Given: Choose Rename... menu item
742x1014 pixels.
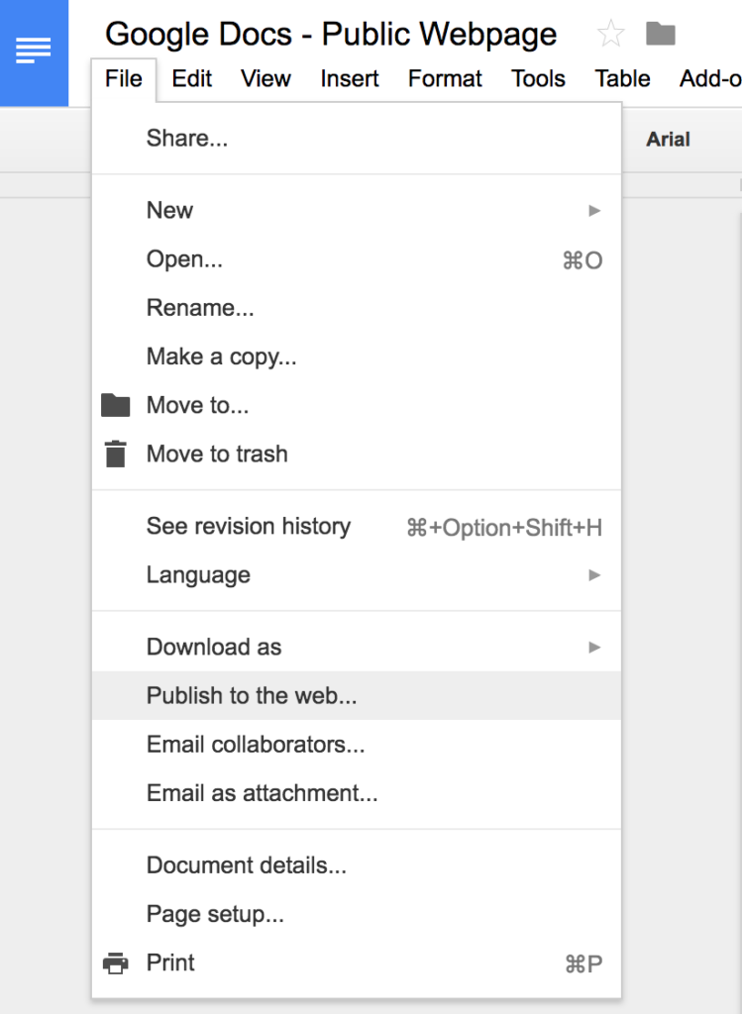Looking at the screenshot, I should point(357,308).
